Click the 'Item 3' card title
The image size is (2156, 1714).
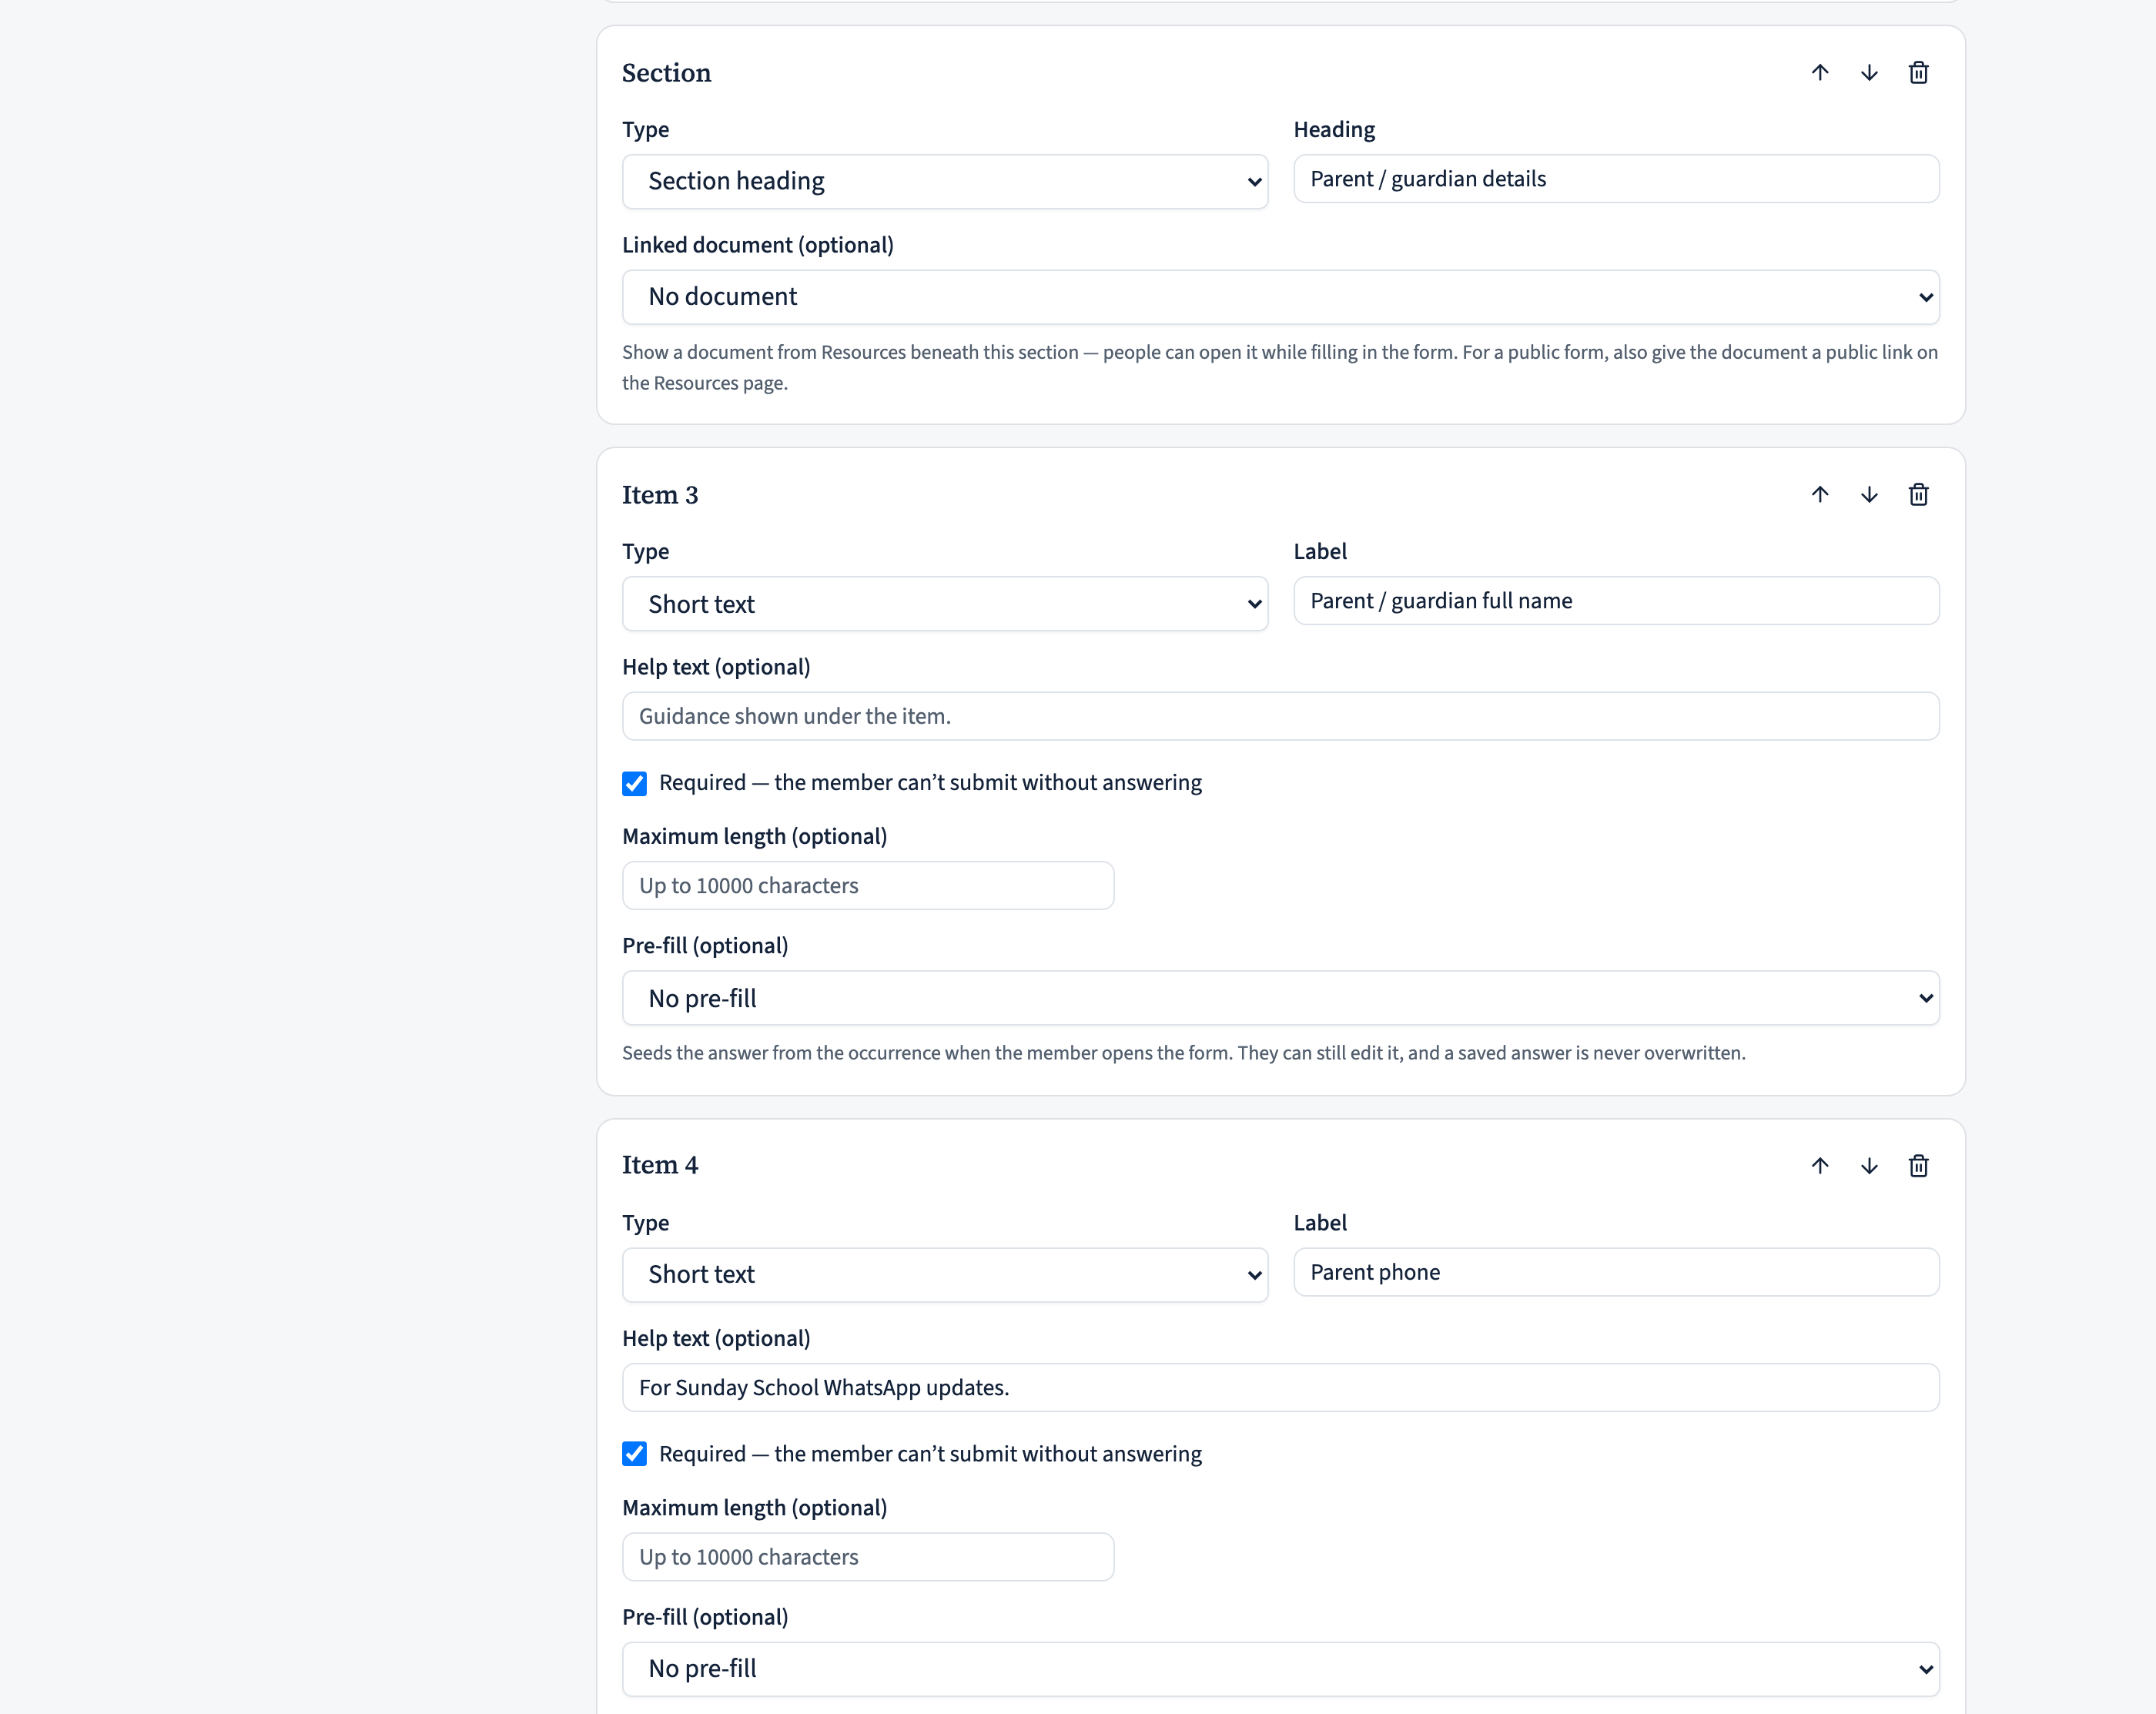[660, 495]
